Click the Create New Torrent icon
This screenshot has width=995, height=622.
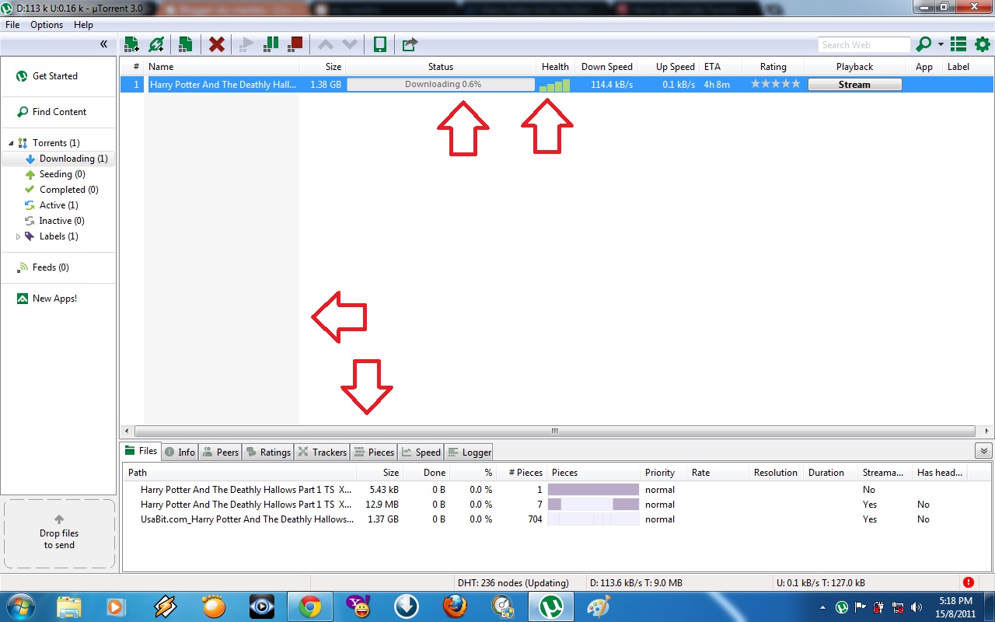[185, 44]
